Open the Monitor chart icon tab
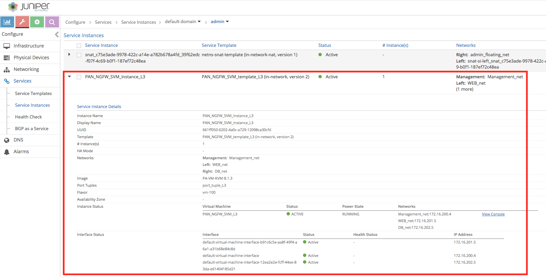 [7, 22]
